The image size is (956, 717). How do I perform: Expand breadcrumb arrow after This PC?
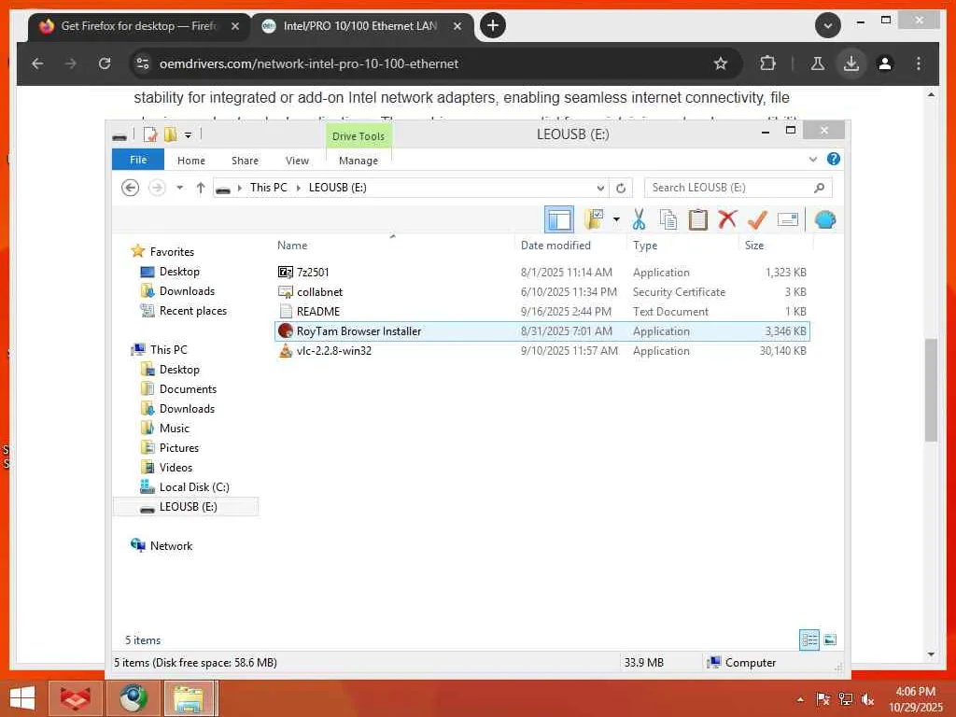(299, 188)
